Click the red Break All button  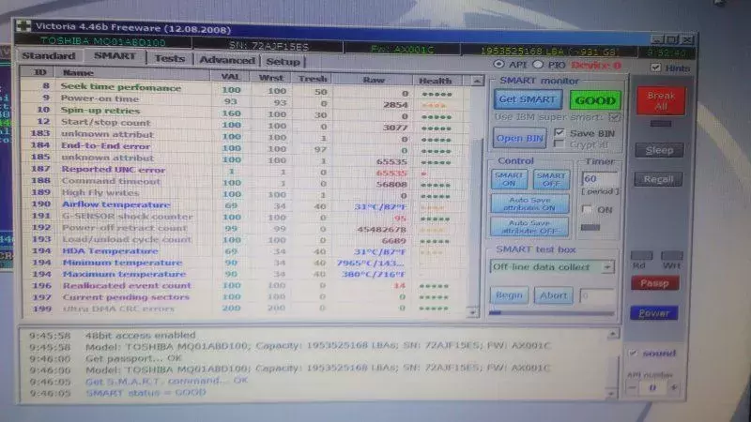661,101
